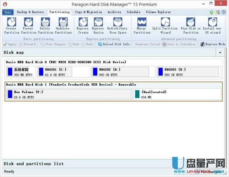The width and height of the screenshot is (229, 177).
Task: Toggle Express Mode
Action: coord(213,44)
